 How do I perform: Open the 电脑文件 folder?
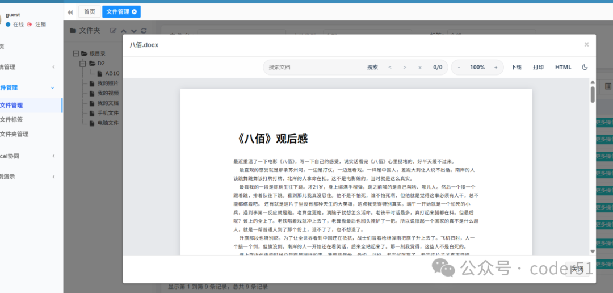[108, 123]
